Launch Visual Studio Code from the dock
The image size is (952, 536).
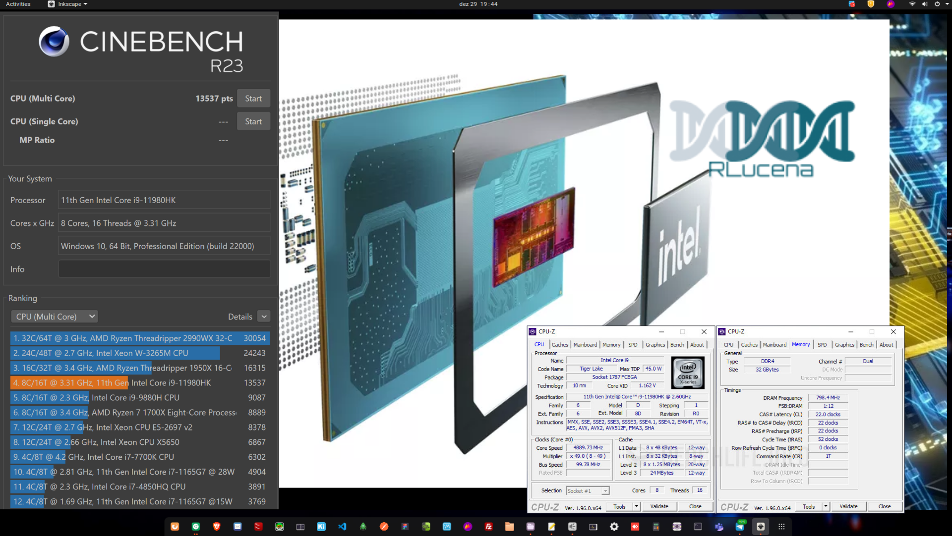(342, 527)
